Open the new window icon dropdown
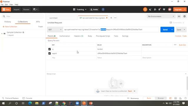This screenshot has height=106, width=188. [35, 9]
